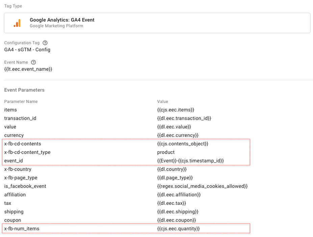Viewport: 313px width, 237px height.
Task: Select the affiliation parameter name
Action: [x=15, y=195]
